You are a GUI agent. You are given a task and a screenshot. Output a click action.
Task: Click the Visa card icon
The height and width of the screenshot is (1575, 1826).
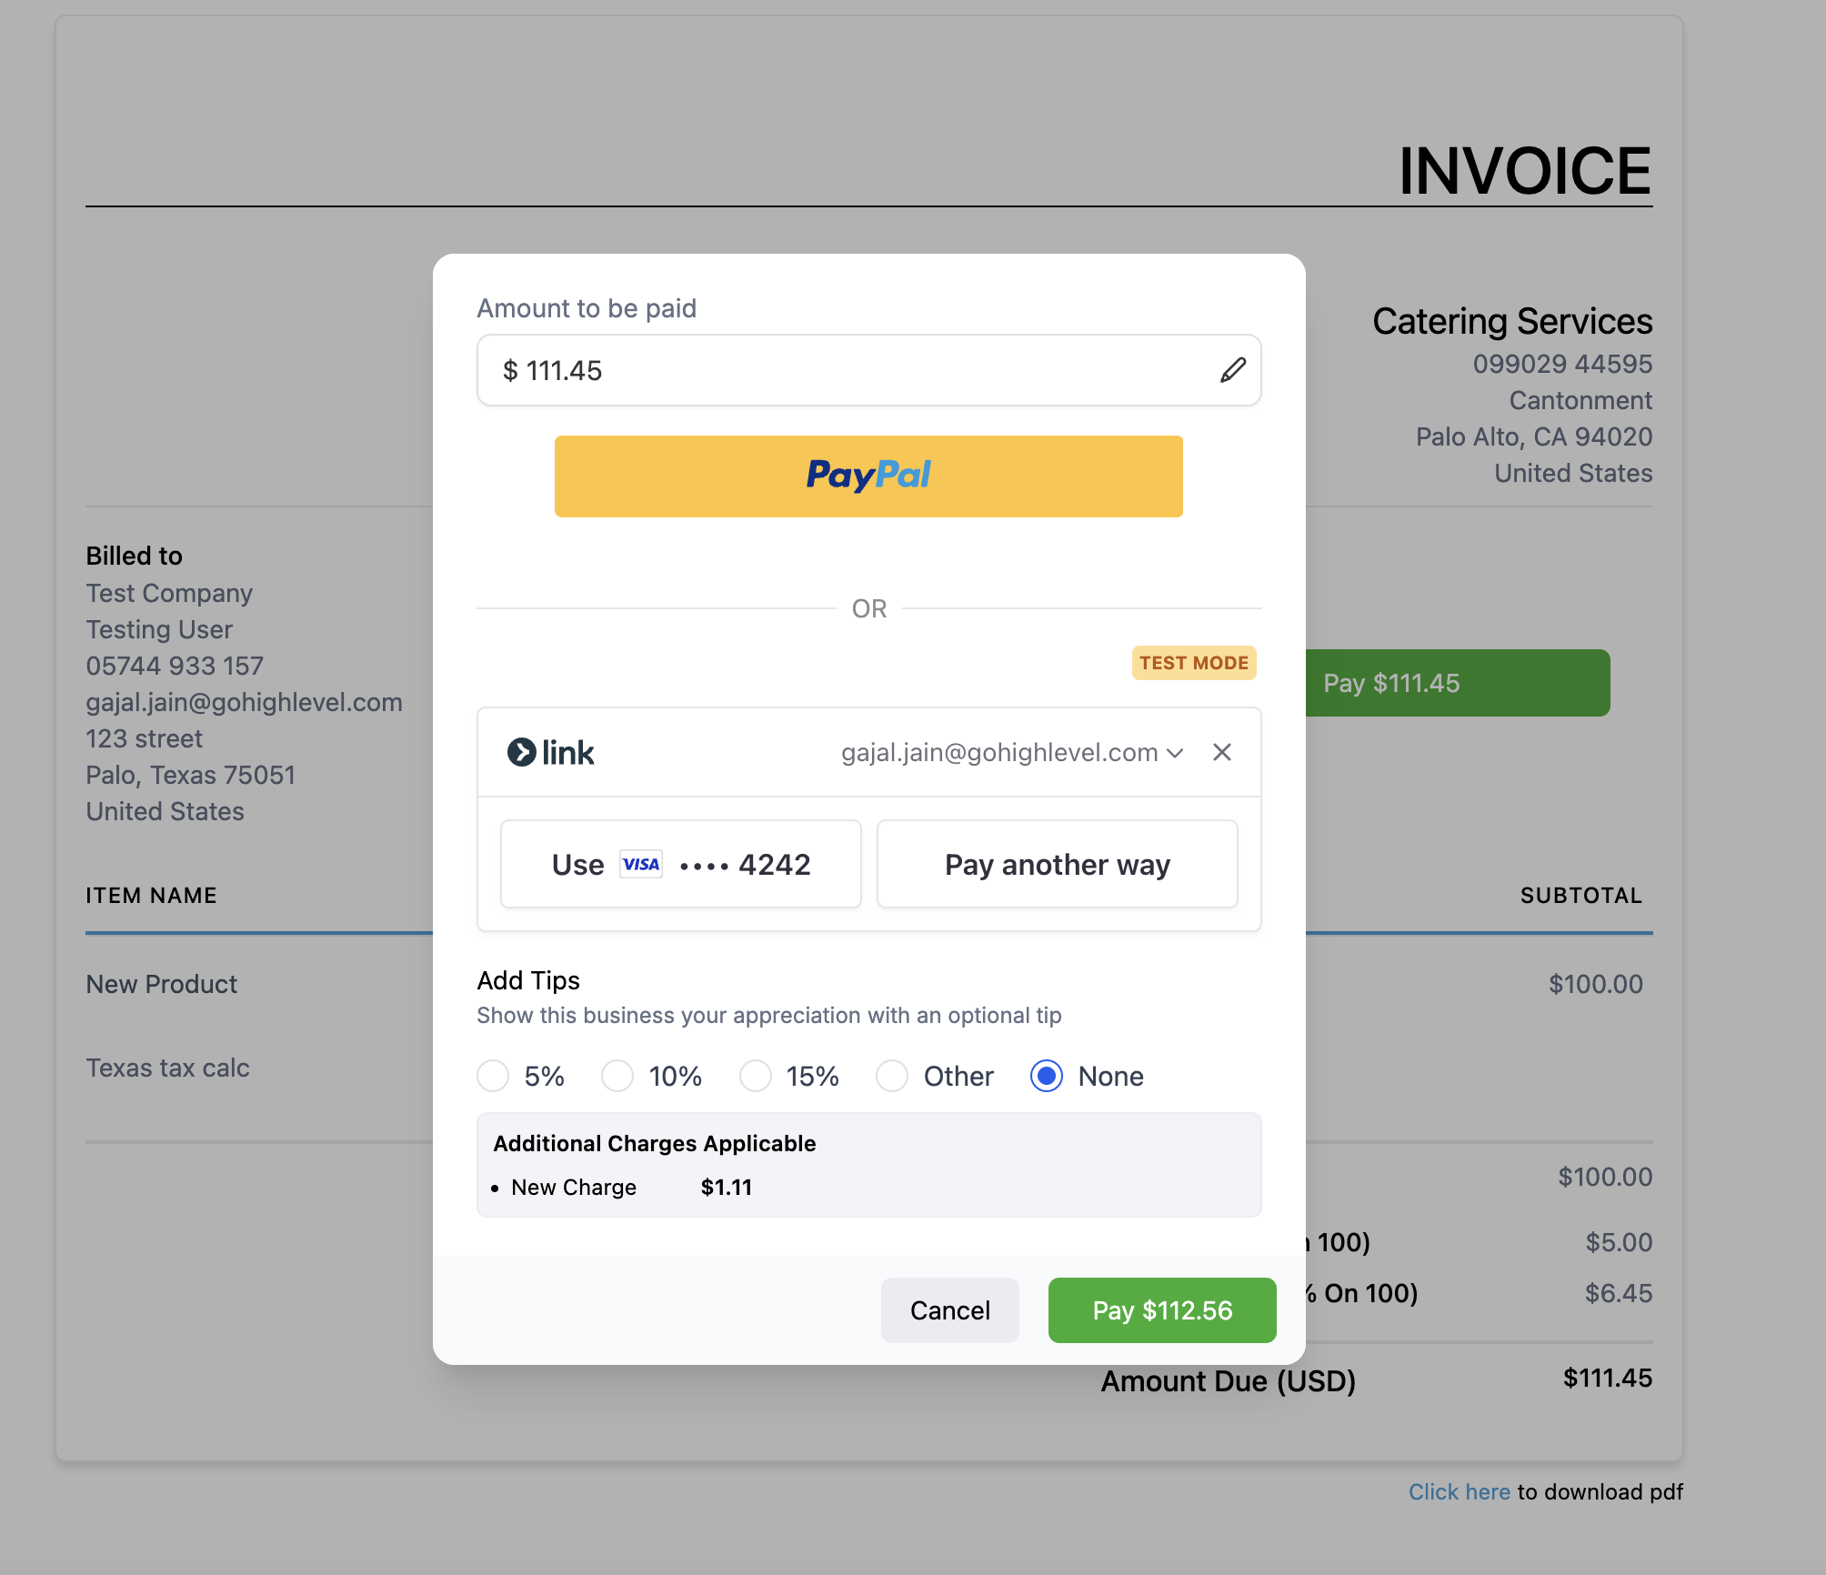641,864
